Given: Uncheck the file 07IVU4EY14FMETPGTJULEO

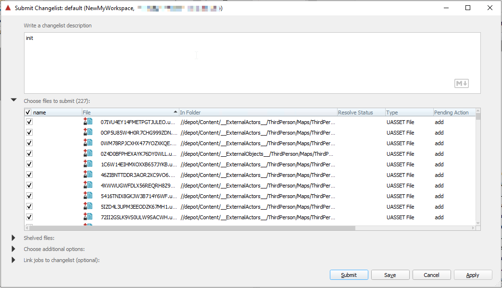Looking at the screenshot, I should (x=29, y=122).
